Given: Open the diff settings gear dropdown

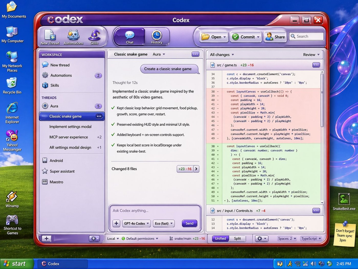Looking at the screenshot, I should (261, 239).
